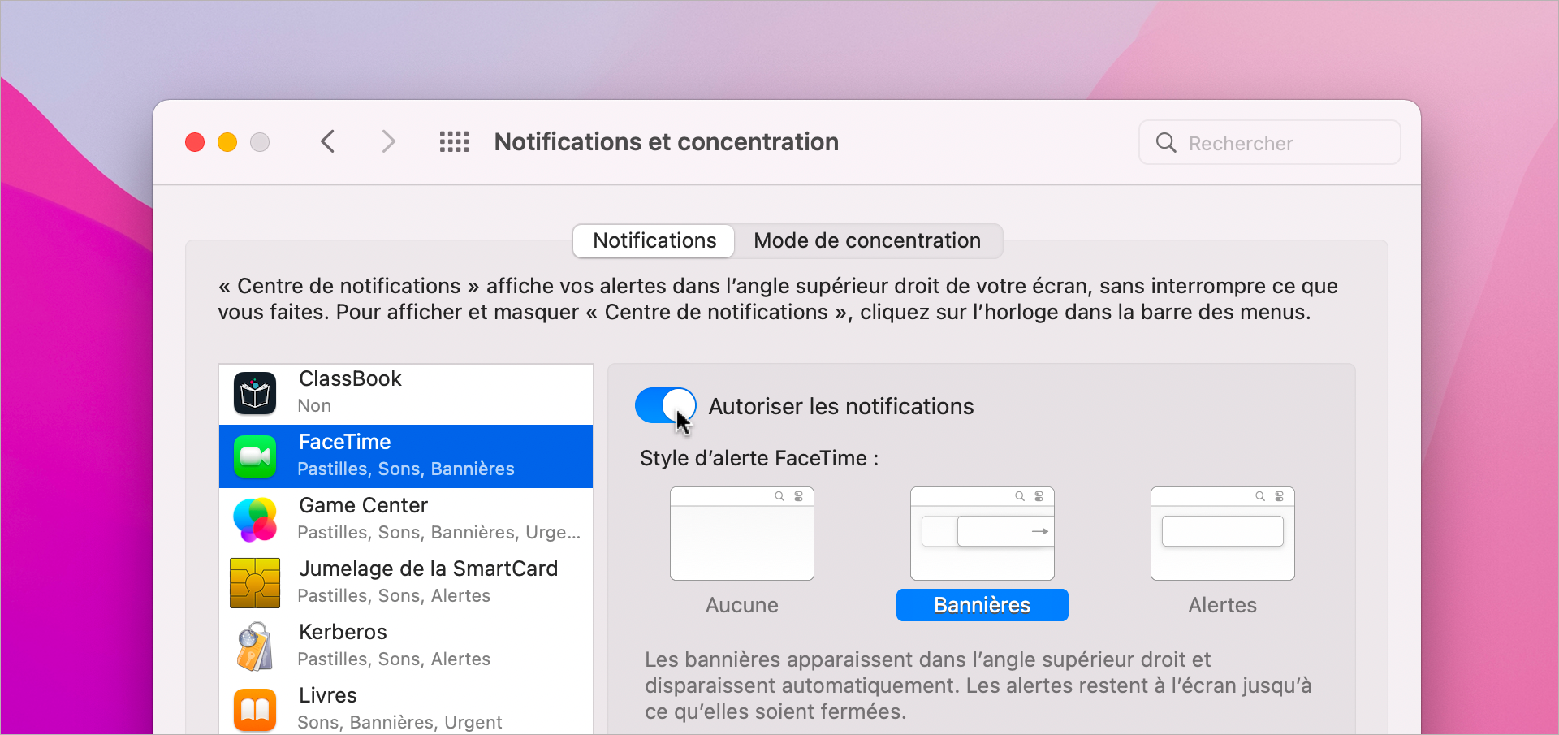This screenshot has width=1559, height=735.
Task: Click 'Sons, Bannières, Urgent' under Livres
Action: tap(399, 722)
